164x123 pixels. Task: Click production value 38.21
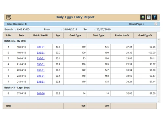129,82
